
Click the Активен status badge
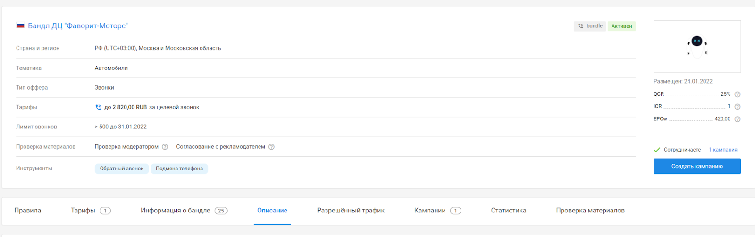pos(621,26)
